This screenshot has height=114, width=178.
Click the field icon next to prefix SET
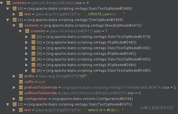tap(21, 76)
